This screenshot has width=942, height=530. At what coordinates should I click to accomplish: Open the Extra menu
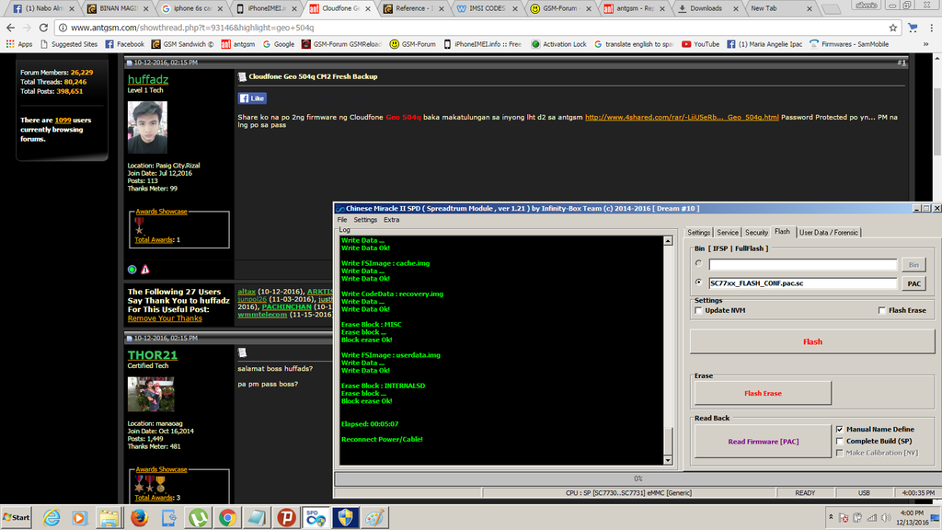click(x=391, y=220)
